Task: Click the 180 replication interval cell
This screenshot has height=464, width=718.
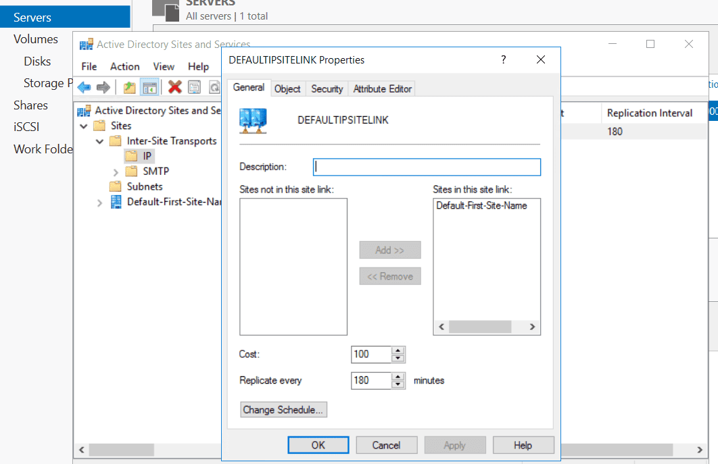Action: coord(615,132)
